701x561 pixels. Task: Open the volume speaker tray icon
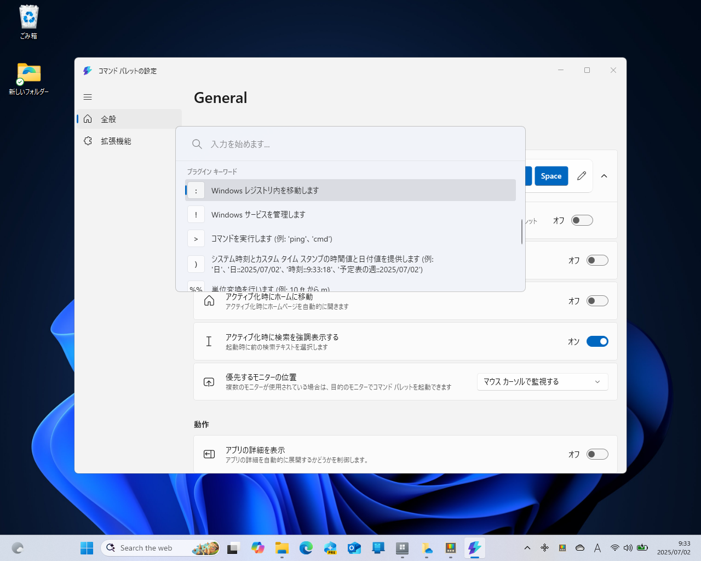(x=628, y=548)
